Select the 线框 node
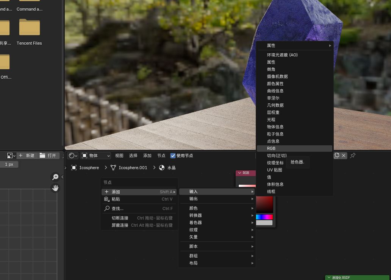This screenshot has width=391, height=280. [x=294, y=191]
